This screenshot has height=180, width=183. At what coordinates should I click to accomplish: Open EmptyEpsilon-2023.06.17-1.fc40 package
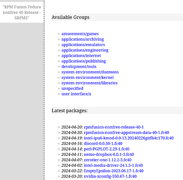pyautogui.click(x=114, y=171)
